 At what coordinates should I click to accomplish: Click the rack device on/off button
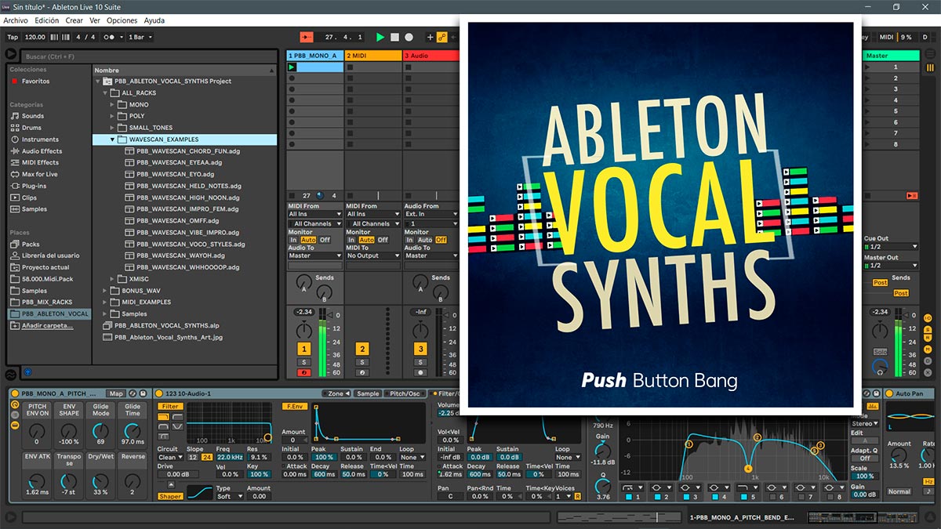click(15, 393)
